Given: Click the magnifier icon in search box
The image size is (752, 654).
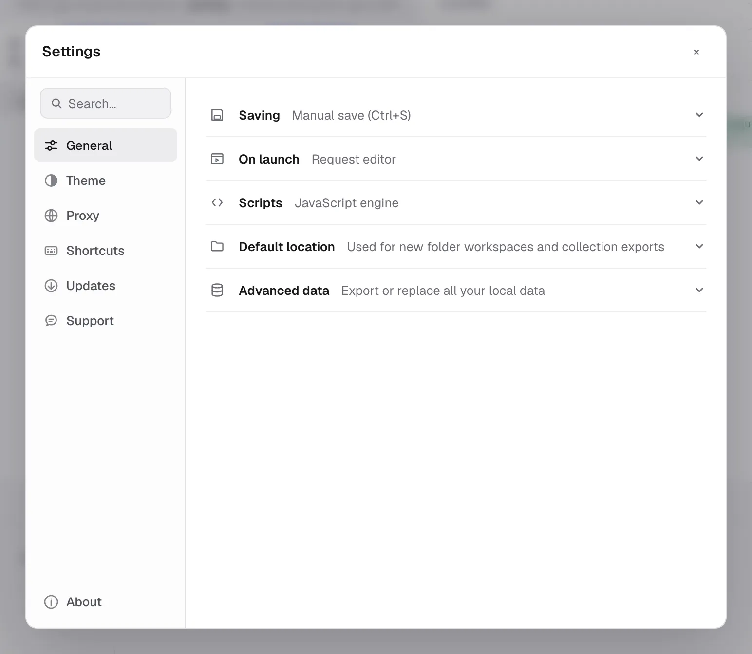Looking at the screenshot, I should coord(56,103).
